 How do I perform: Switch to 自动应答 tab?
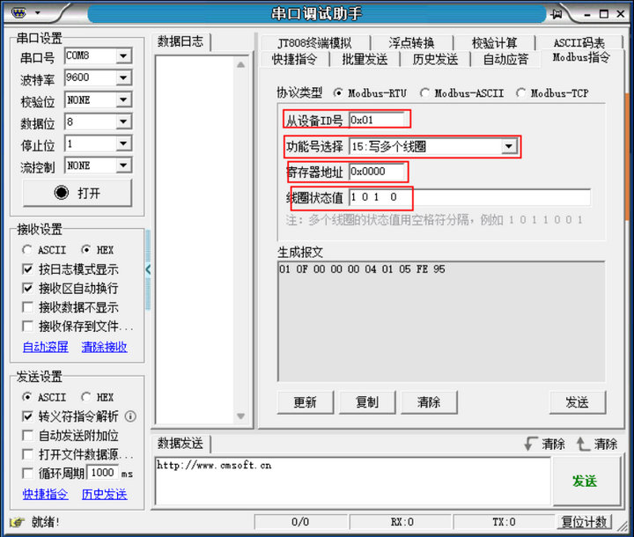click(505, 60)
